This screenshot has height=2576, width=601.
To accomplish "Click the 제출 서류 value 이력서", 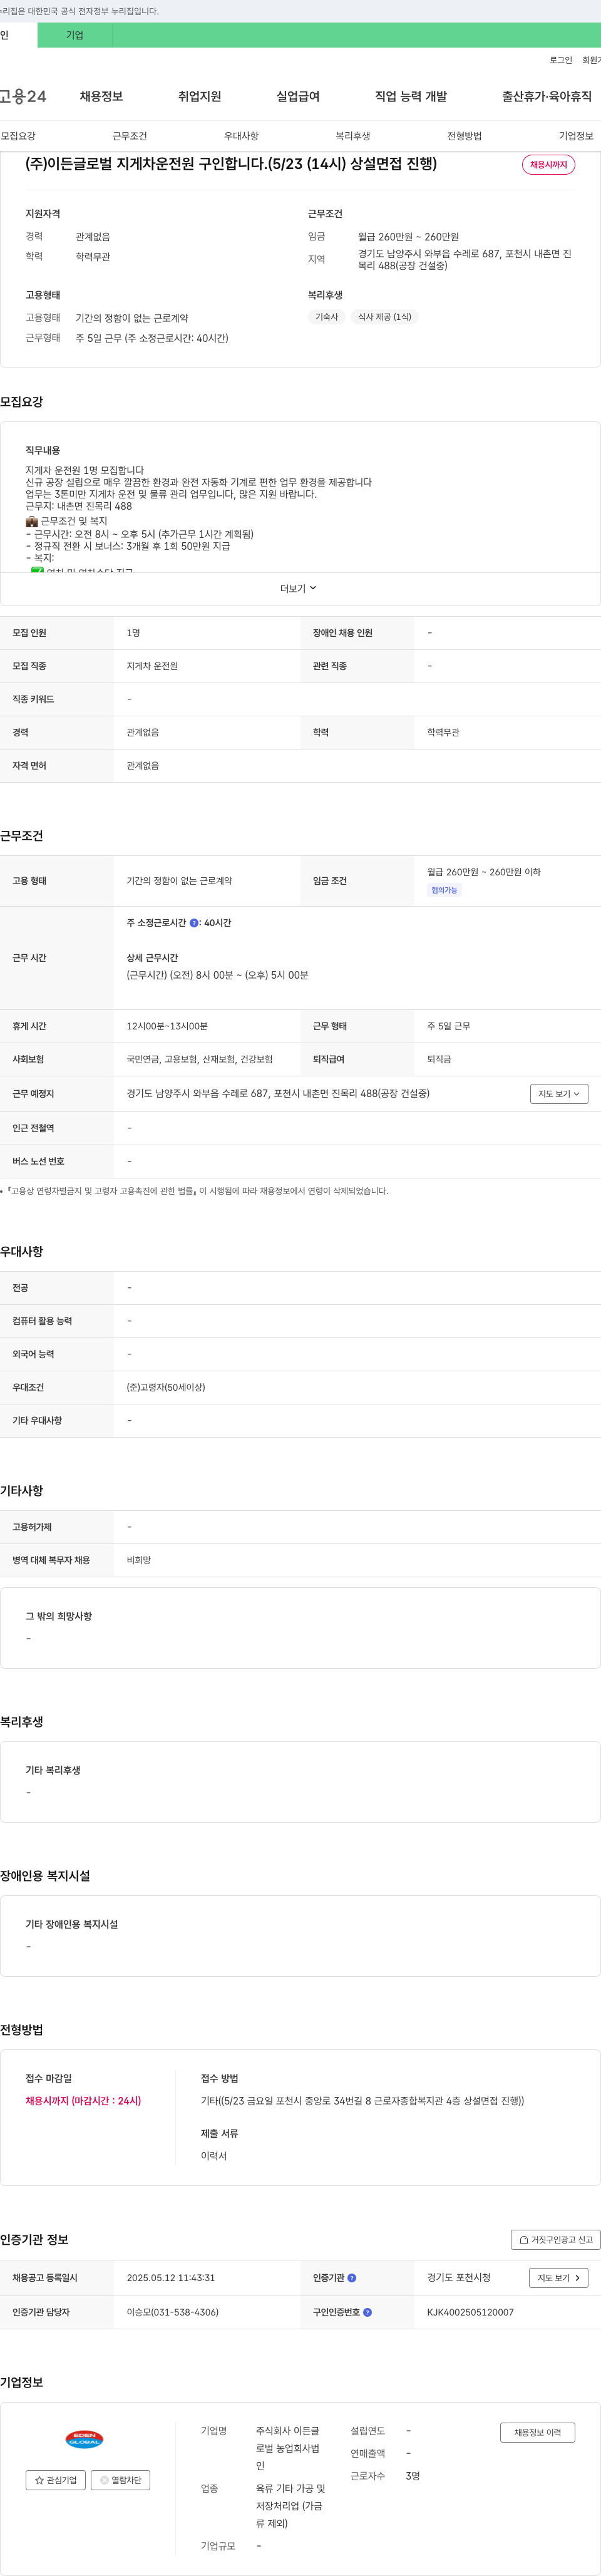I will tap(214, 2156).
